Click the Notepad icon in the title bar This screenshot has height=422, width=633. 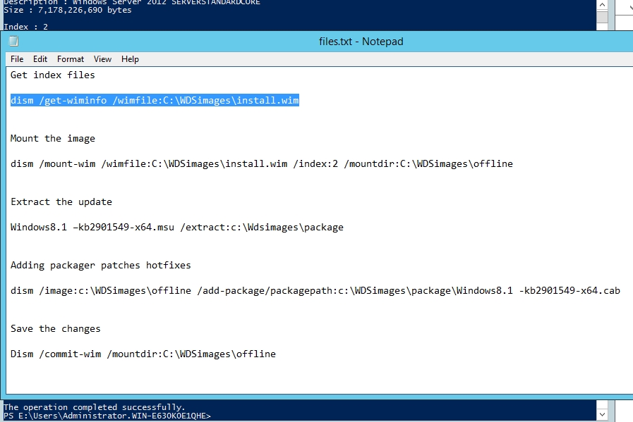coord(13,42)
